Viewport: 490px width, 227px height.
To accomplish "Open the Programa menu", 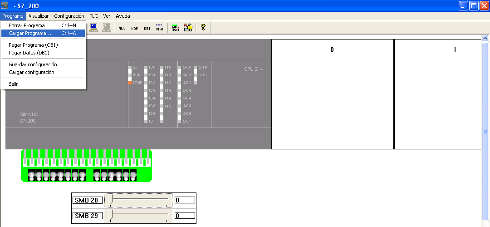I will tap(13, 16).
